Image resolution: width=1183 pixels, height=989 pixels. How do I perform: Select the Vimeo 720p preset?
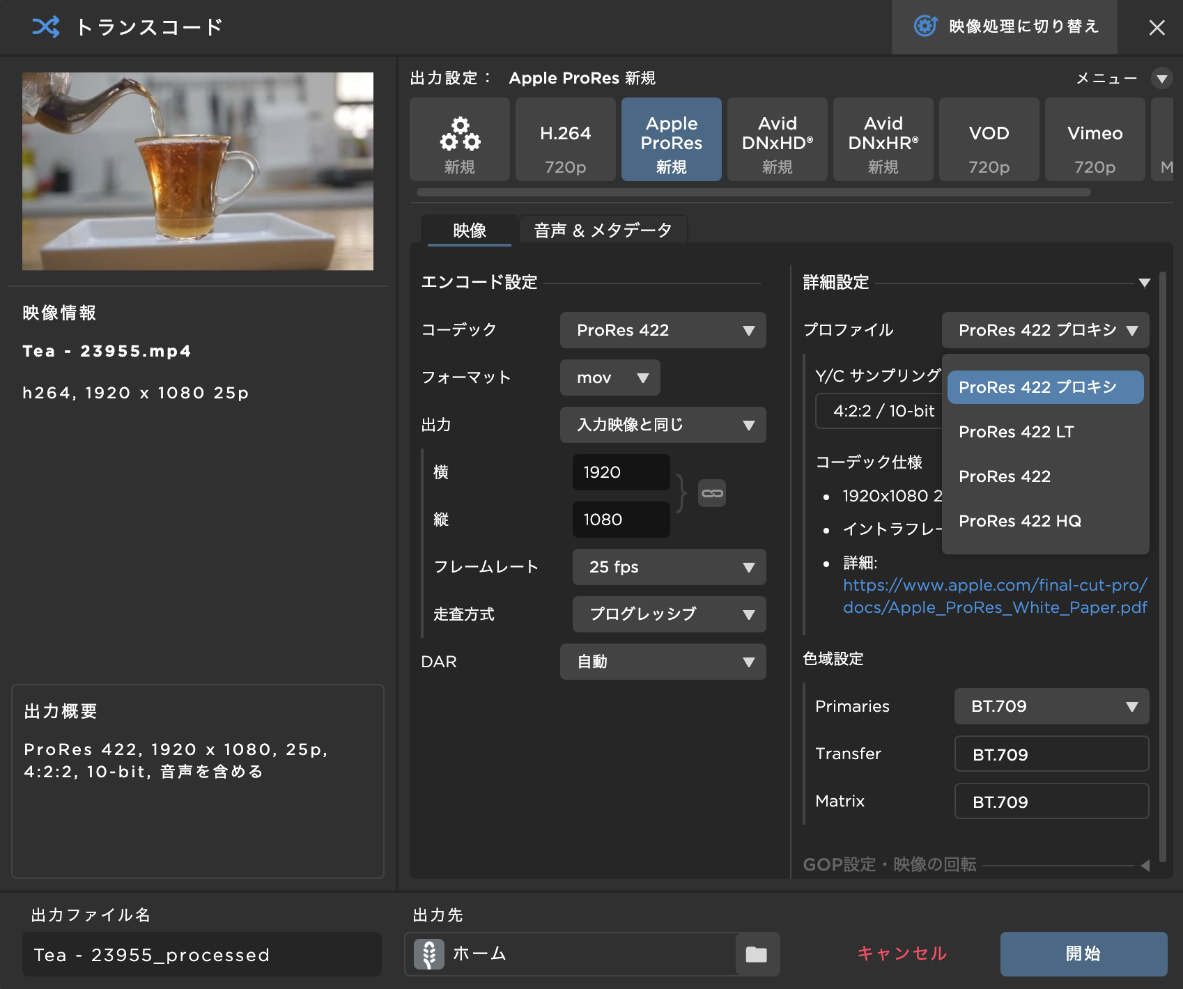pyautogui.click(x=1095, y=139)
